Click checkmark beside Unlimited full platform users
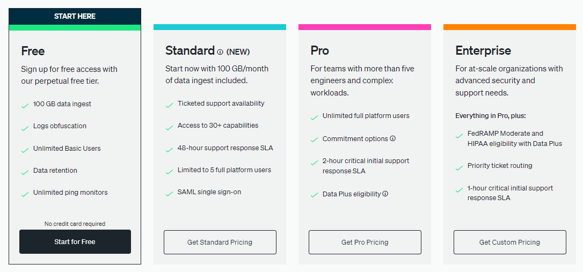 click(x=314, y=118)
